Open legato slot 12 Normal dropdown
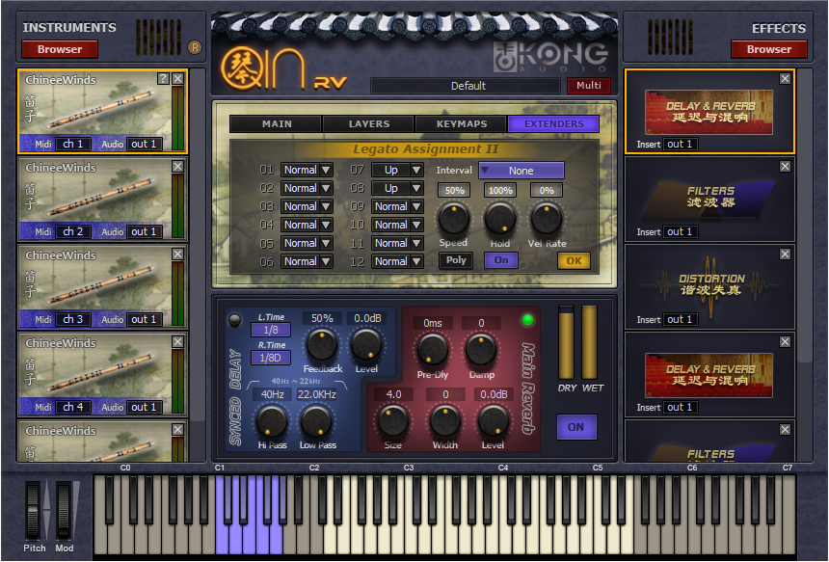This screenshot has width=829, height=562. (x=397, y=261)
